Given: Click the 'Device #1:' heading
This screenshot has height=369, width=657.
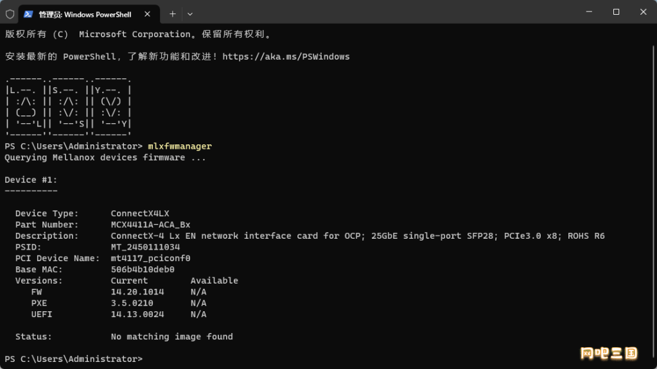Looking at the screenshot, I should (31, 180).
